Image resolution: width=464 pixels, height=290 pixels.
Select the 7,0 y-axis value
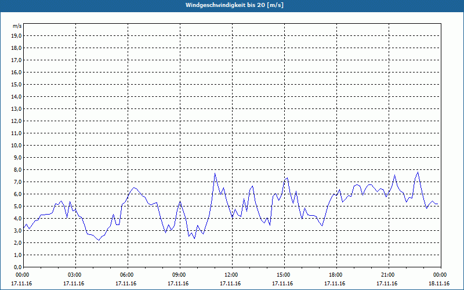[x=17, y=182]
